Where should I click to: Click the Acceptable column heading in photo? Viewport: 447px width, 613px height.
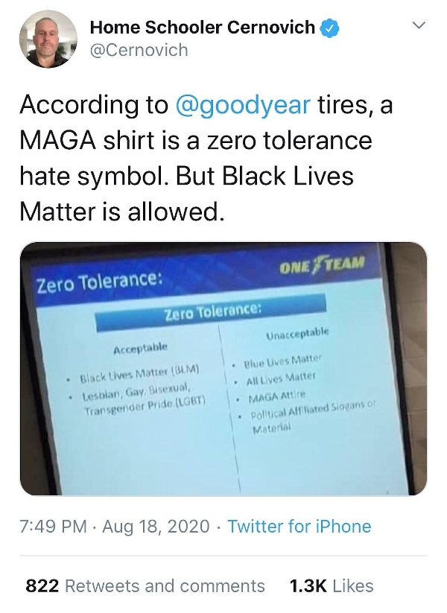140,348
